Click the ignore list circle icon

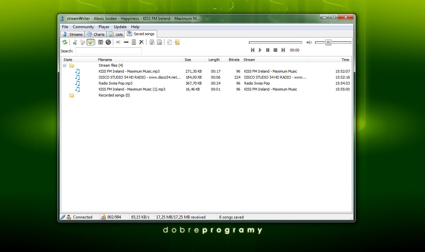(108, 42)
